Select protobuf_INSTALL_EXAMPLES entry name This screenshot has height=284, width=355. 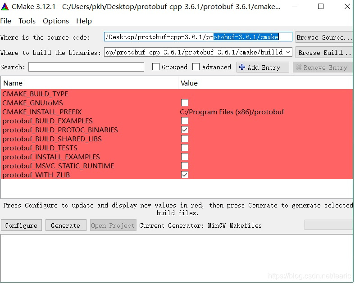(x=51, y=157)
